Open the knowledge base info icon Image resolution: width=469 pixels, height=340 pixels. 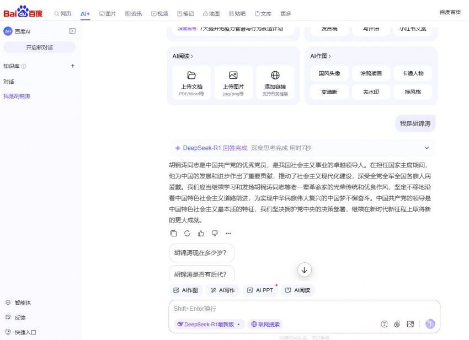coord(24,66)
